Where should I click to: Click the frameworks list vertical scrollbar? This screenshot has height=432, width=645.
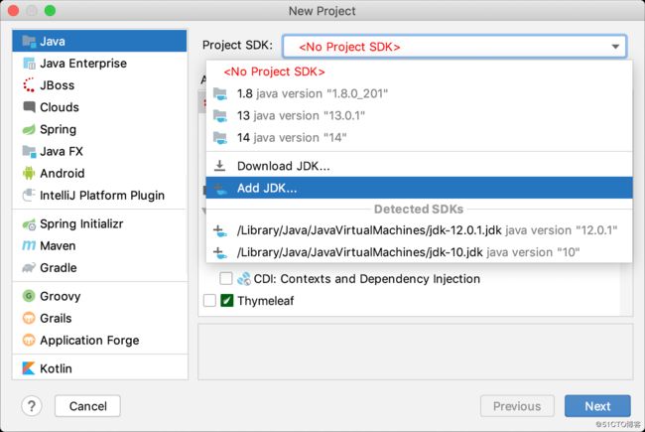click(x=626, y=288)
